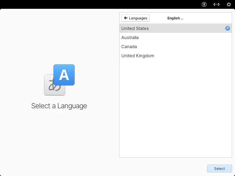The image size is (235, 176).
Task: Go back using the Languages button label
Action: pyautogui.click(x=138, y=18)
